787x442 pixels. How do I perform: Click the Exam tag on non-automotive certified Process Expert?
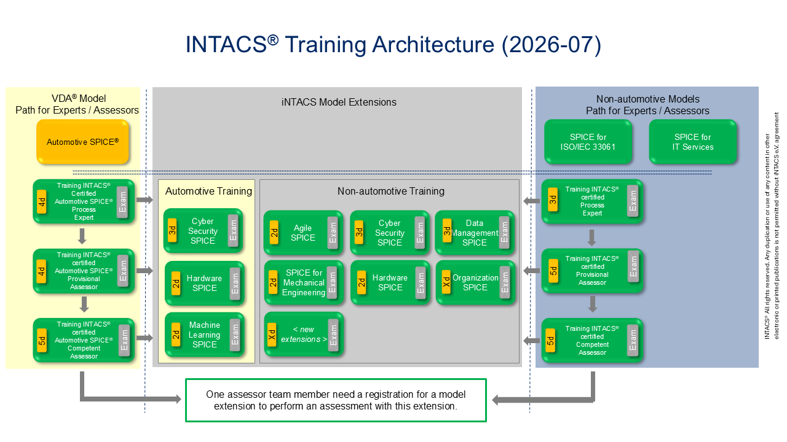633,200
